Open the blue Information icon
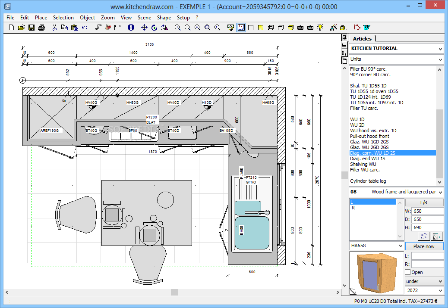Screen dimensions: 448x308 click(x=131, y=28)
